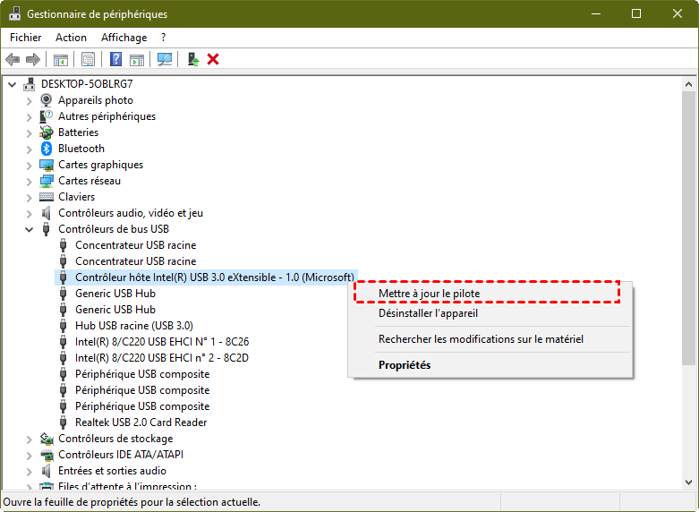The width and height of the screenshot is (699, 512).
Task: Expand the Cartes réseau category
Action: click(x=29, y=181)
